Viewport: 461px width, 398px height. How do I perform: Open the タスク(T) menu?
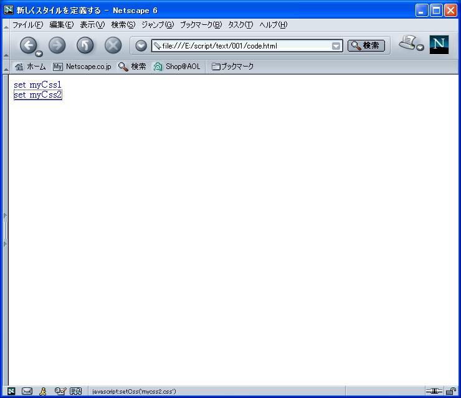point(240,25)
